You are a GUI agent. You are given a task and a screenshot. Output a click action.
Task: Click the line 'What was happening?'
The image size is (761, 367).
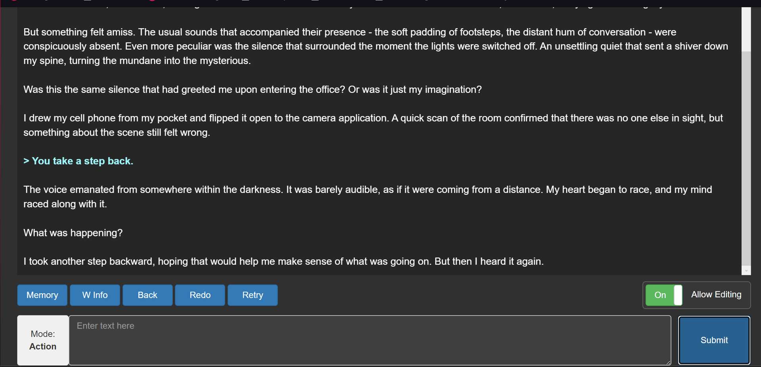click(73, 233)
